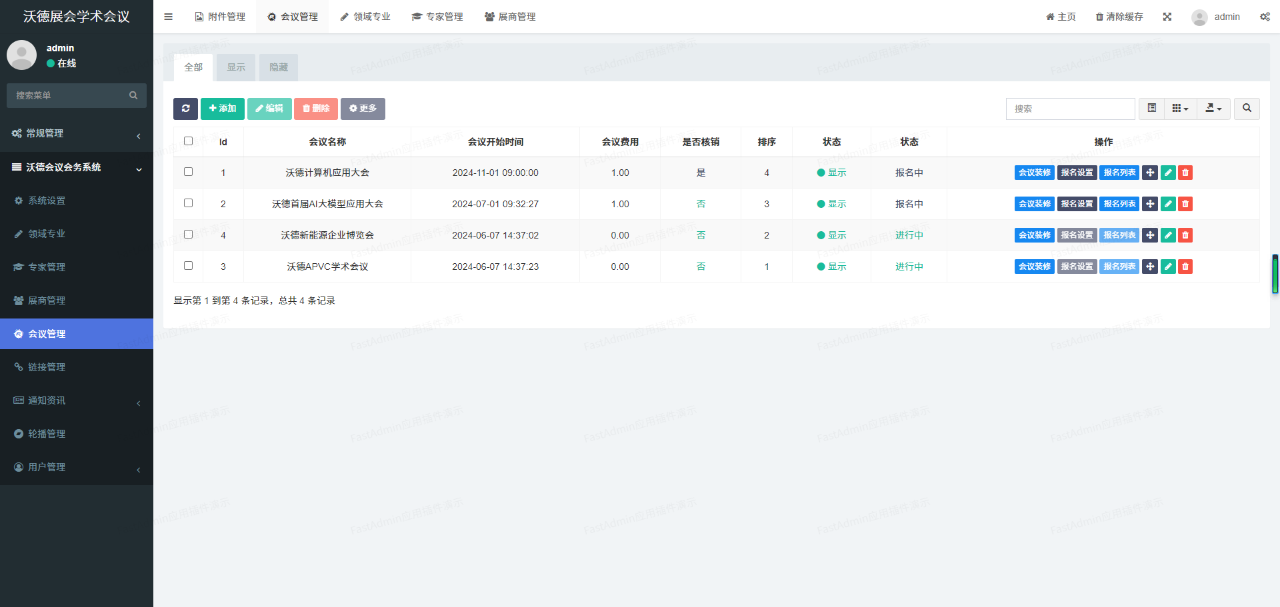The width and height of the screenshot is (1280, 607).
Task: Expand the 通知资讯 sidebar menu
Action: (x=77, y=400)
